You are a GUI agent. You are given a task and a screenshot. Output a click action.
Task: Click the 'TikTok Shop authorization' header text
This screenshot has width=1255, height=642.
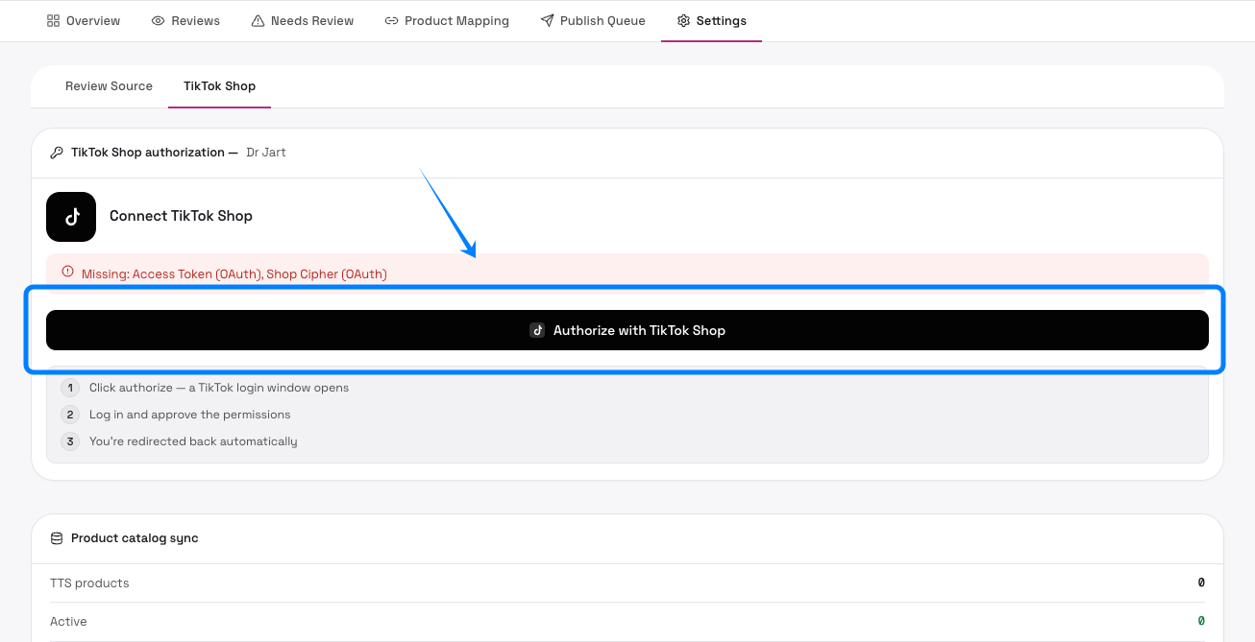148,153
